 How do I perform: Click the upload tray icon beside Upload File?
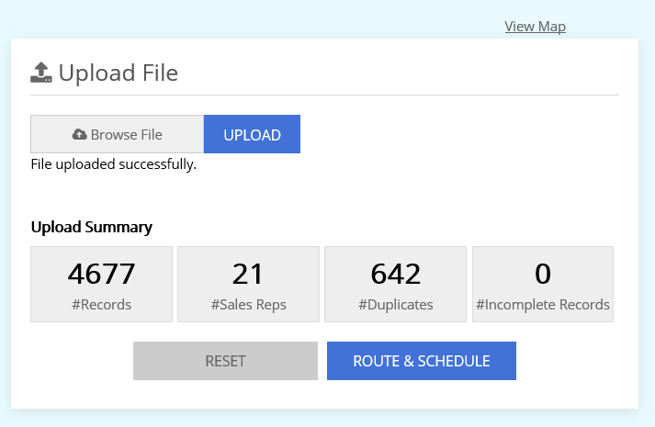point(41,73)
